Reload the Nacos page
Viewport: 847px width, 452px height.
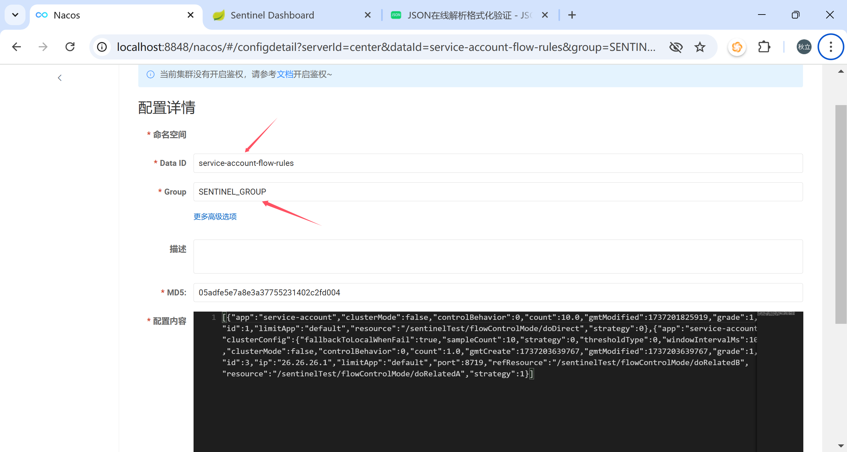click(70, 47)
